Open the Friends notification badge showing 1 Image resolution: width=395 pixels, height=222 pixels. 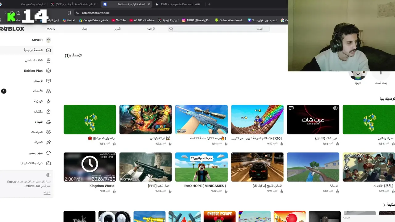point(4,91)
